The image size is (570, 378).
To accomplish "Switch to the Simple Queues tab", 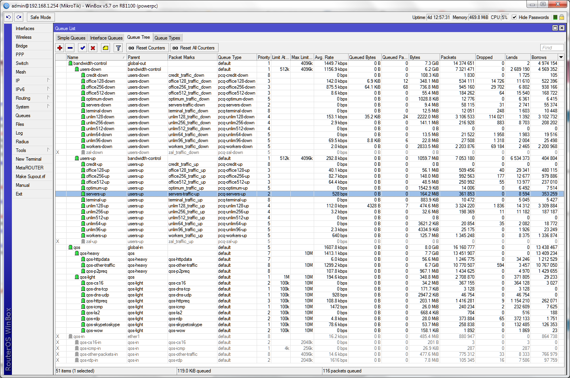I will pos(71,38).
